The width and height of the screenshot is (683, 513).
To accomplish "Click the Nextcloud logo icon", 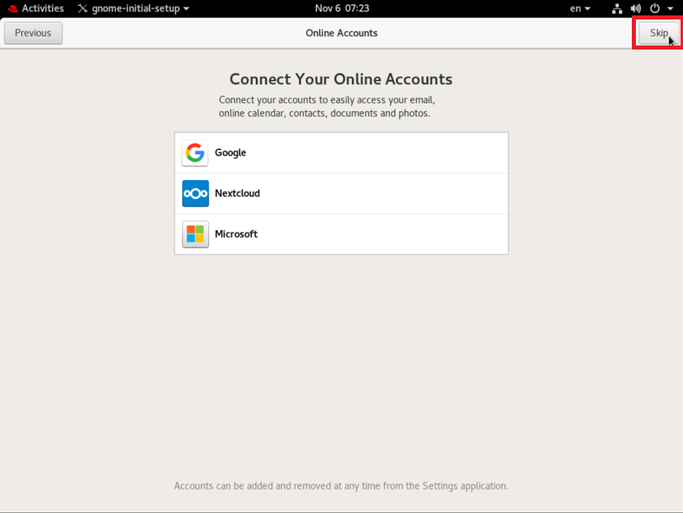I will click(x=195, y=193).
